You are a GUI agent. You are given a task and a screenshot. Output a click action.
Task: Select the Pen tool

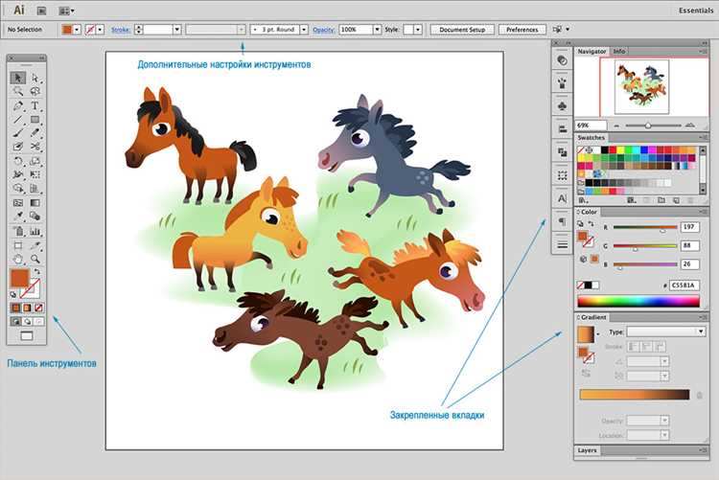[18, 106]
